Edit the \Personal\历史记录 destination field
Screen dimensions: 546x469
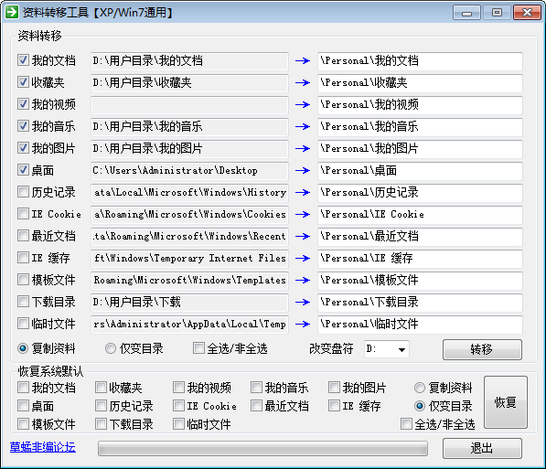click(420, 193)
